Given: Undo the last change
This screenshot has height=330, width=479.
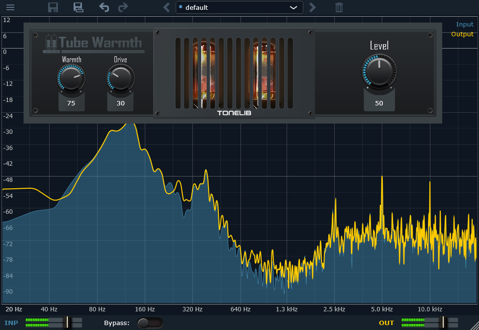Looking at the screenshot, I should click(x=104, y=7).
